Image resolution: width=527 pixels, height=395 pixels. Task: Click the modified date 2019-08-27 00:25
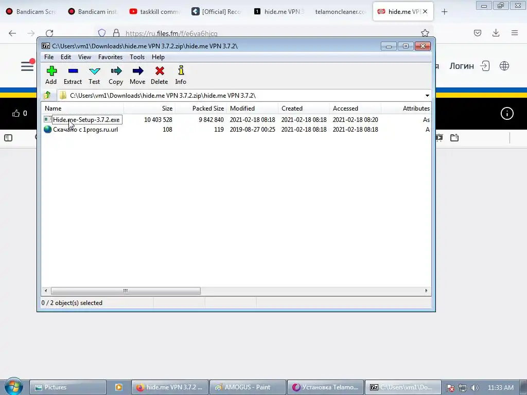click(x=252, y=130)
